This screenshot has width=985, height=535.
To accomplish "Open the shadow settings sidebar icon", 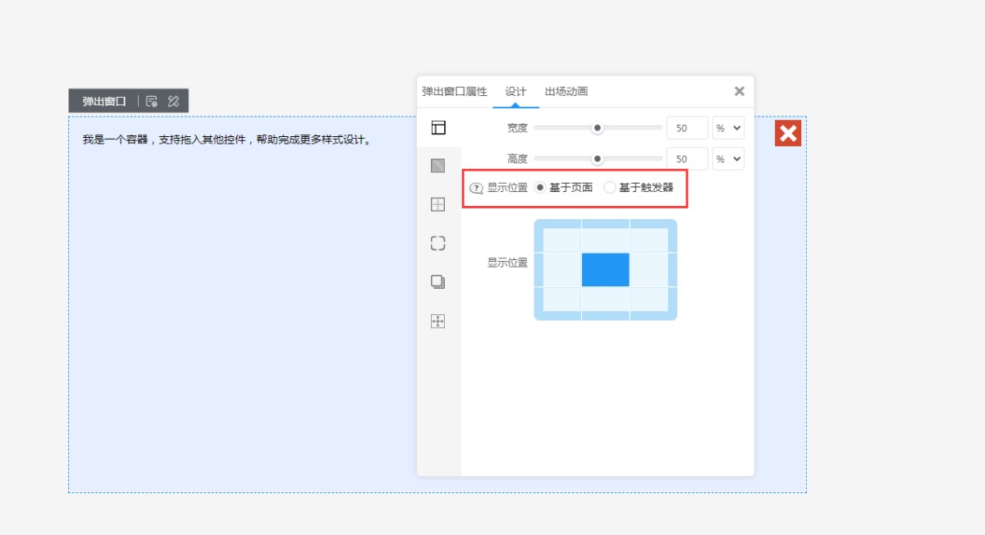I will [438, 281].
